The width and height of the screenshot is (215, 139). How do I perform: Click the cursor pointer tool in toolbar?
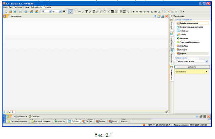(70, 12)
